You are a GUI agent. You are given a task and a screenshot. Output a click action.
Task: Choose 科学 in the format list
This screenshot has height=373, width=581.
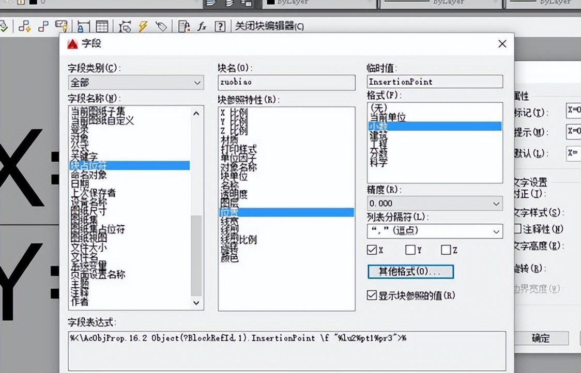[x=378, y=163]
